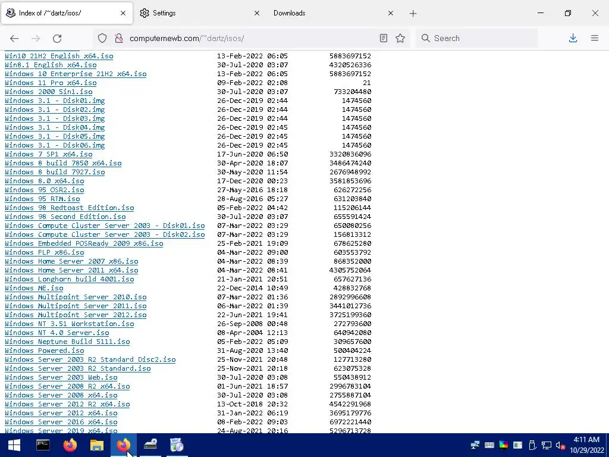Image resolution: width=609 pixels, height=457 pixels.
Task: Close the Downloads tab
Action: pyautogui.click(x=391, y=13)
